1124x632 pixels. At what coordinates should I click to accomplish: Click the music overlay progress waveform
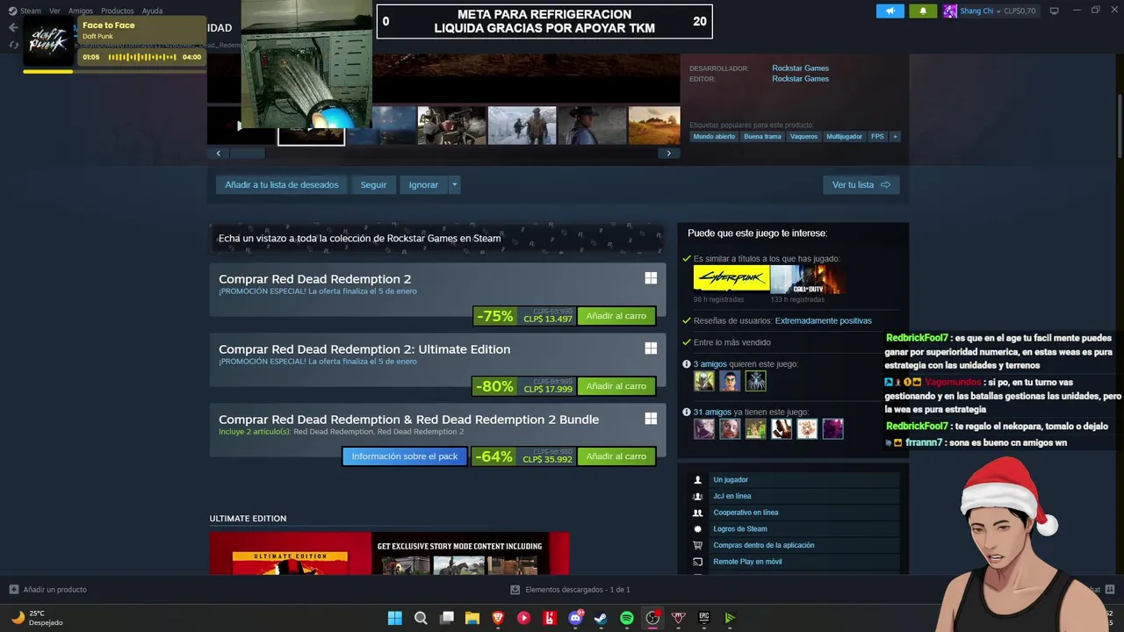coord(140,57)
